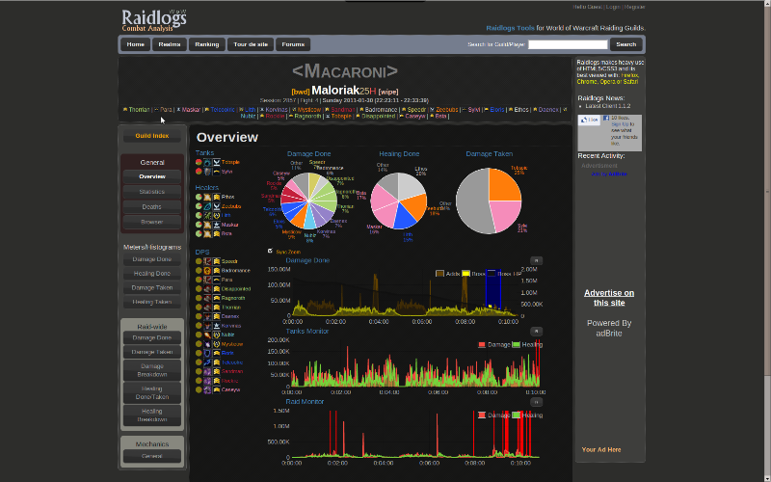The width and height of the screenshot is (771, 482).
Task: Collapse the Raid Monitor chart panel
Action: click(536, 402)
